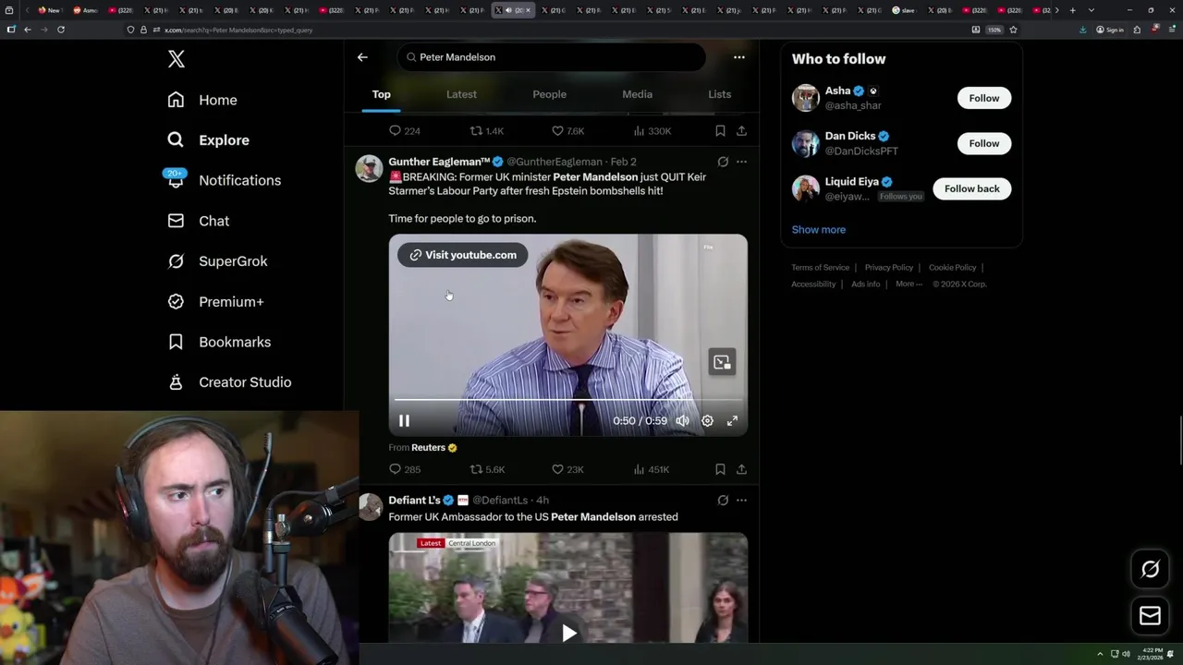Open Bookmarks in sidebar

(219, 342)
